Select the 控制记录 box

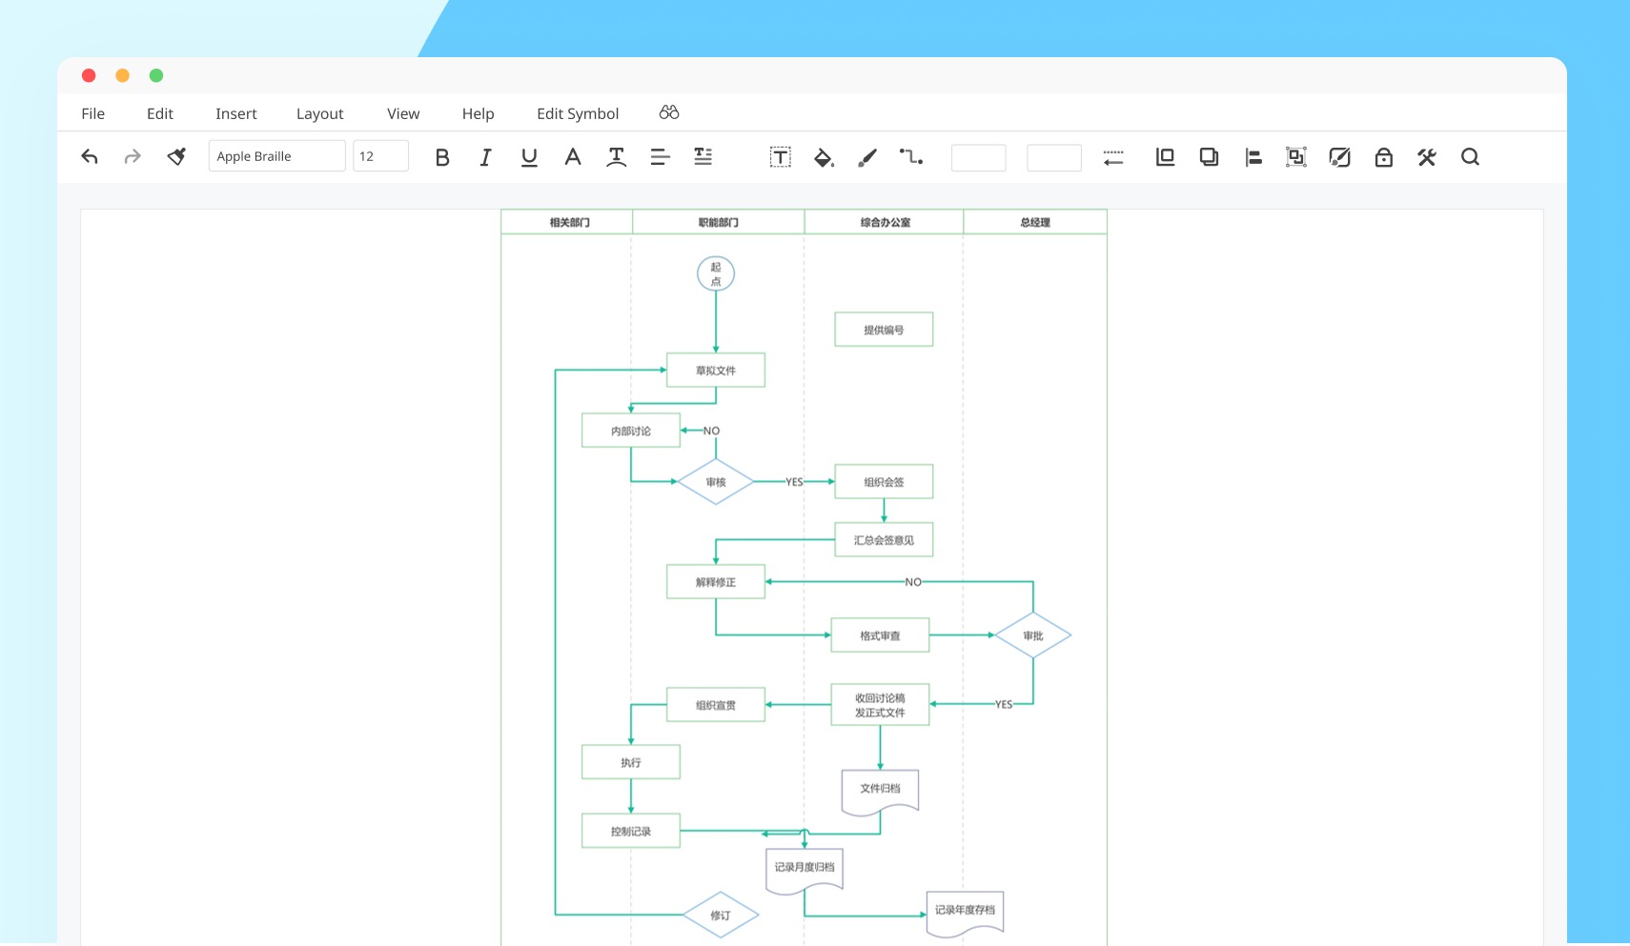[x=631, y=831]
